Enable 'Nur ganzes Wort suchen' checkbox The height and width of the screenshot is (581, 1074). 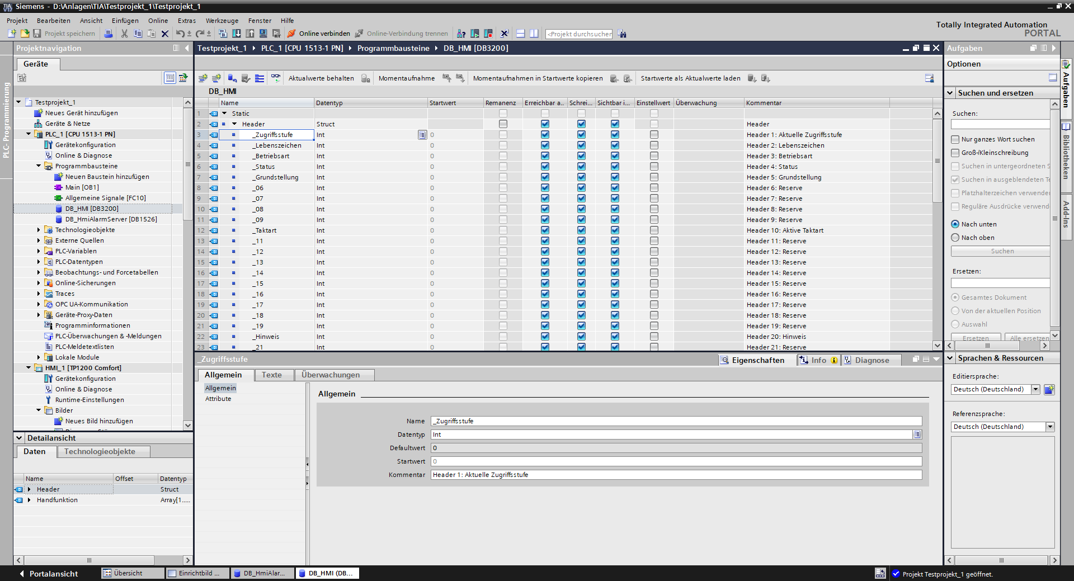(x=955, y=139)
